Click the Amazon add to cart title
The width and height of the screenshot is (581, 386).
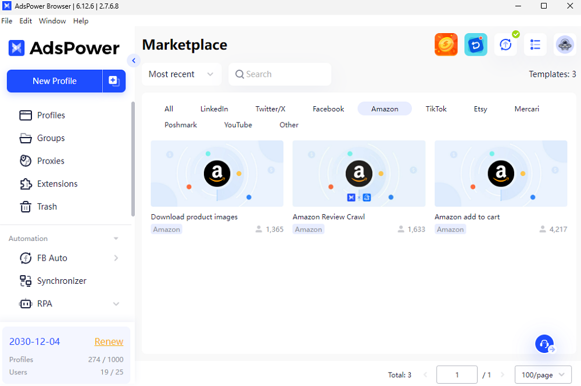467,217
